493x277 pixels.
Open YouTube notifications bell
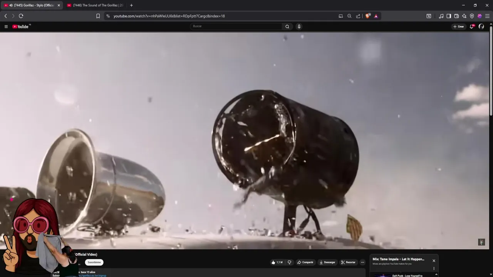click(471, 27)
